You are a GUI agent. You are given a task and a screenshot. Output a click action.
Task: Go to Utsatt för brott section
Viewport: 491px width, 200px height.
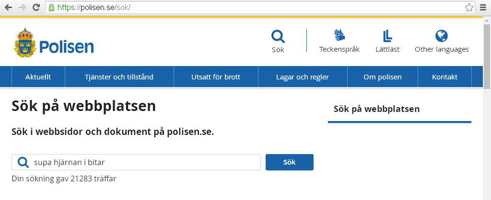coord(216,77)
